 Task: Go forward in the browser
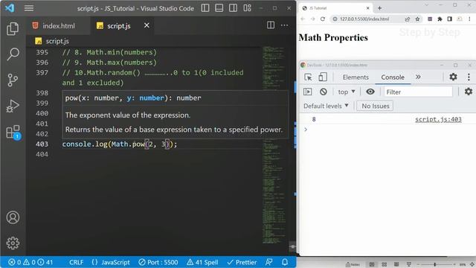point(312,19)
